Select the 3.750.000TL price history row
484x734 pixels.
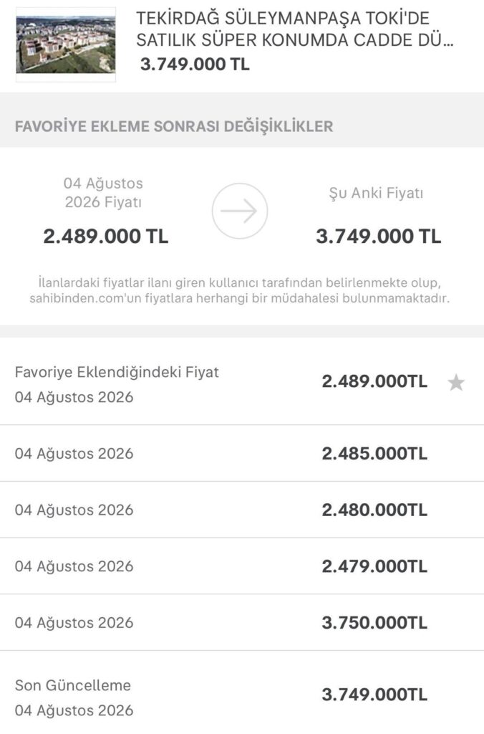coord(242,623)
